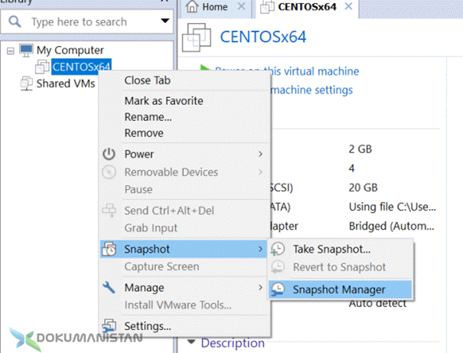Open Snapshot Manager from submenu

(x=341, y=289)
